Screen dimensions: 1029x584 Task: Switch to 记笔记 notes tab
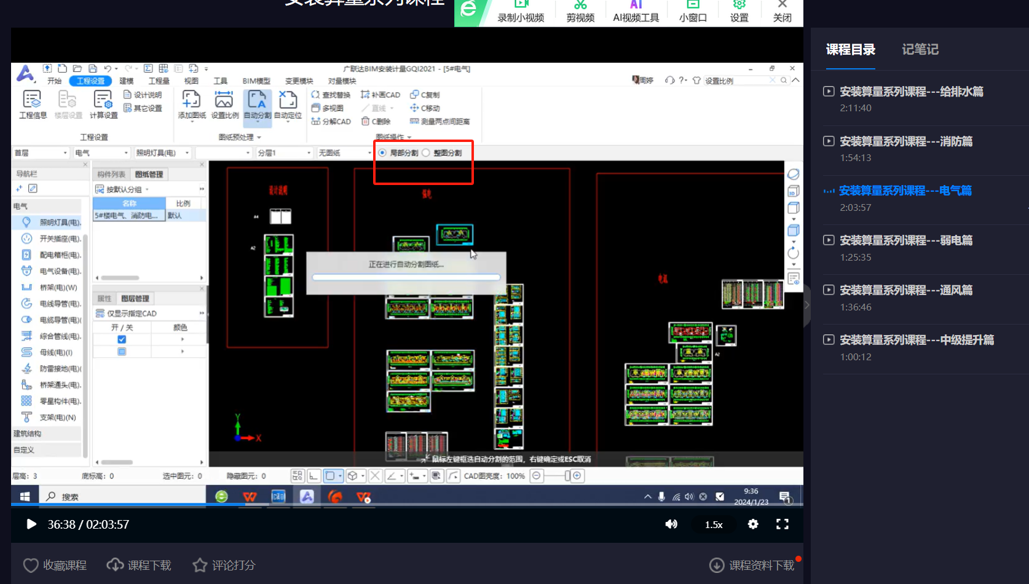(920, 49)
